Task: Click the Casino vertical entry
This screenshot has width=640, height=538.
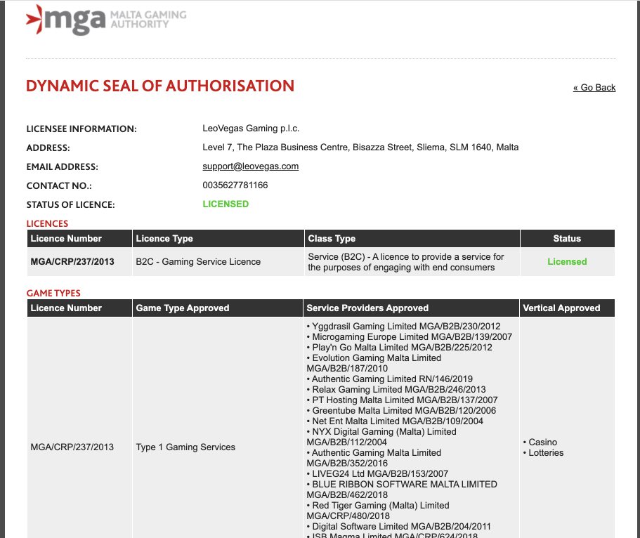Action: tap(540, 442)
